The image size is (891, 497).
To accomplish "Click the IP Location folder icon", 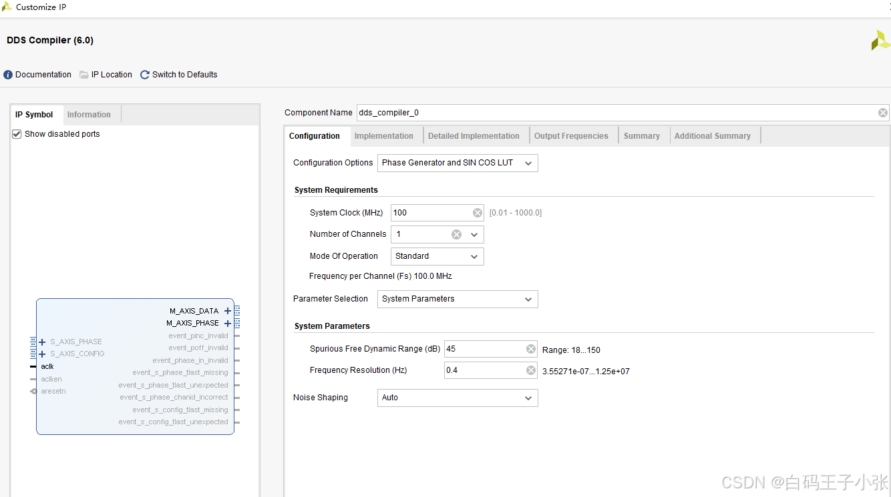I will pos(84,75).
